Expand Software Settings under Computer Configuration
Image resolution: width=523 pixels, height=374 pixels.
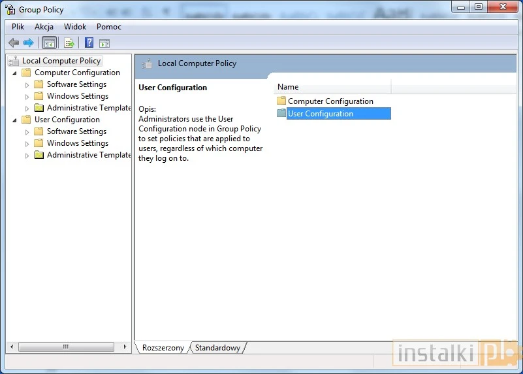[27, 85]
